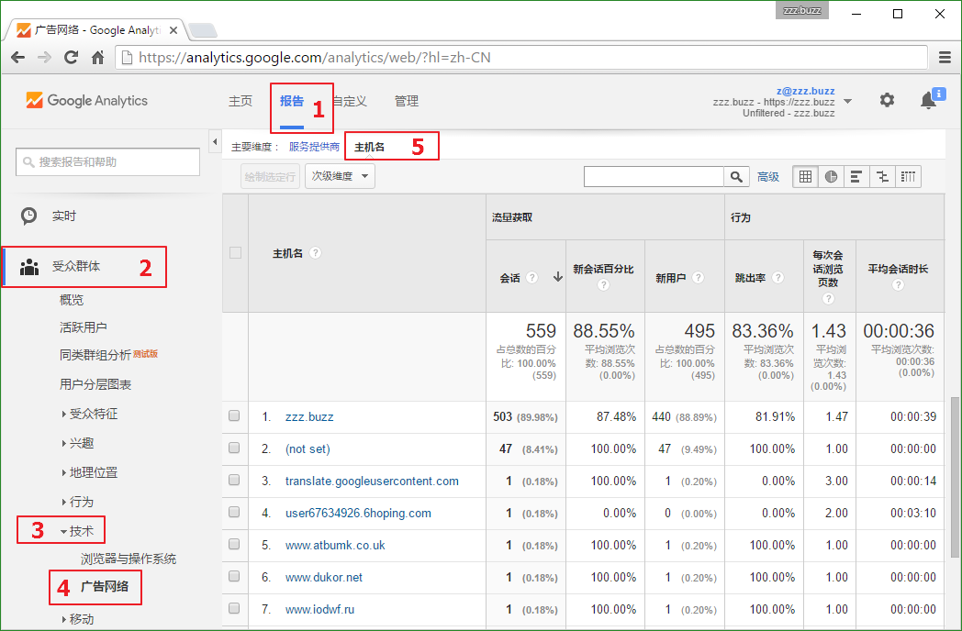Switch to comparison view icon
962x631 pixels.
coord(882,177)
